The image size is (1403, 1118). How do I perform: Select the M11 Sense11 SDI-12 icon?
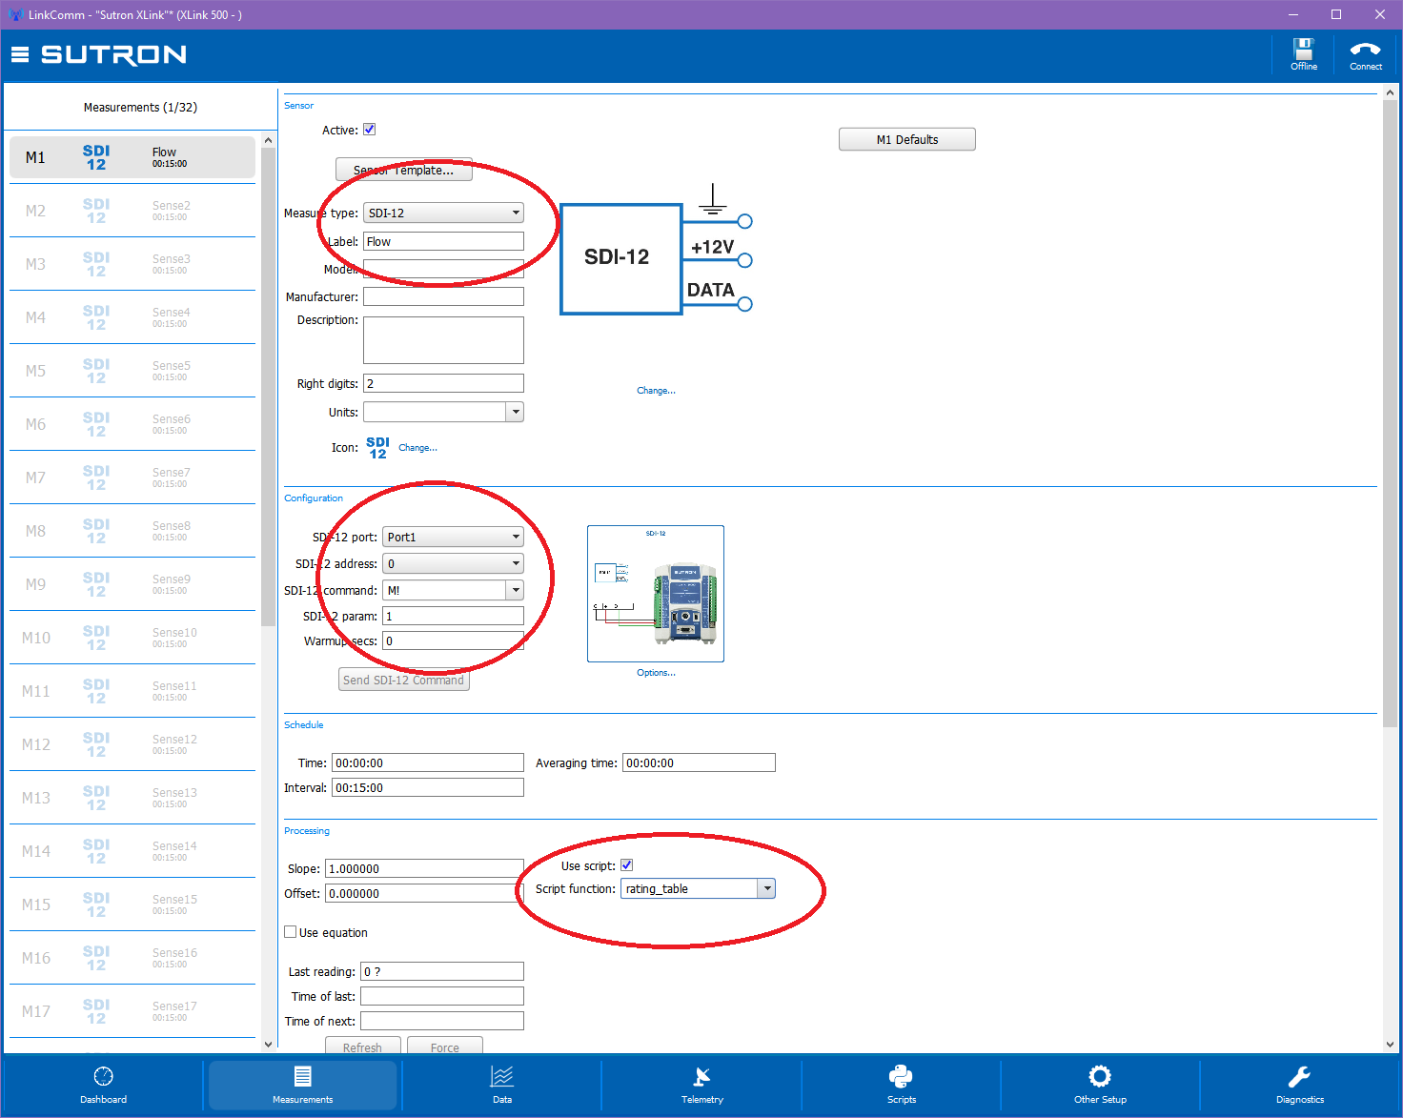pos(96,691)
